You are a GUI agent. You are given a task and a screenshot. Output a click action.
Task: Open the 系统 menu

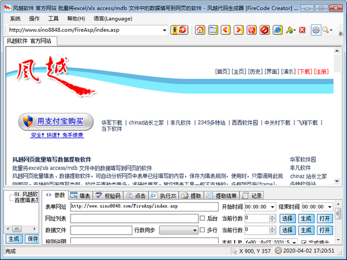tap(15, 18)
